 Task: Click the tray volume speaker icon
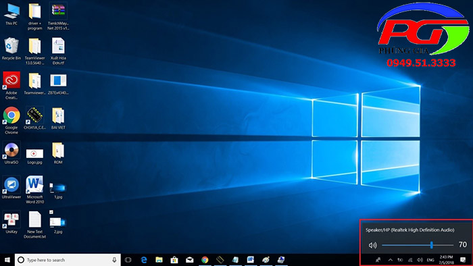click(x=420, y=260)
